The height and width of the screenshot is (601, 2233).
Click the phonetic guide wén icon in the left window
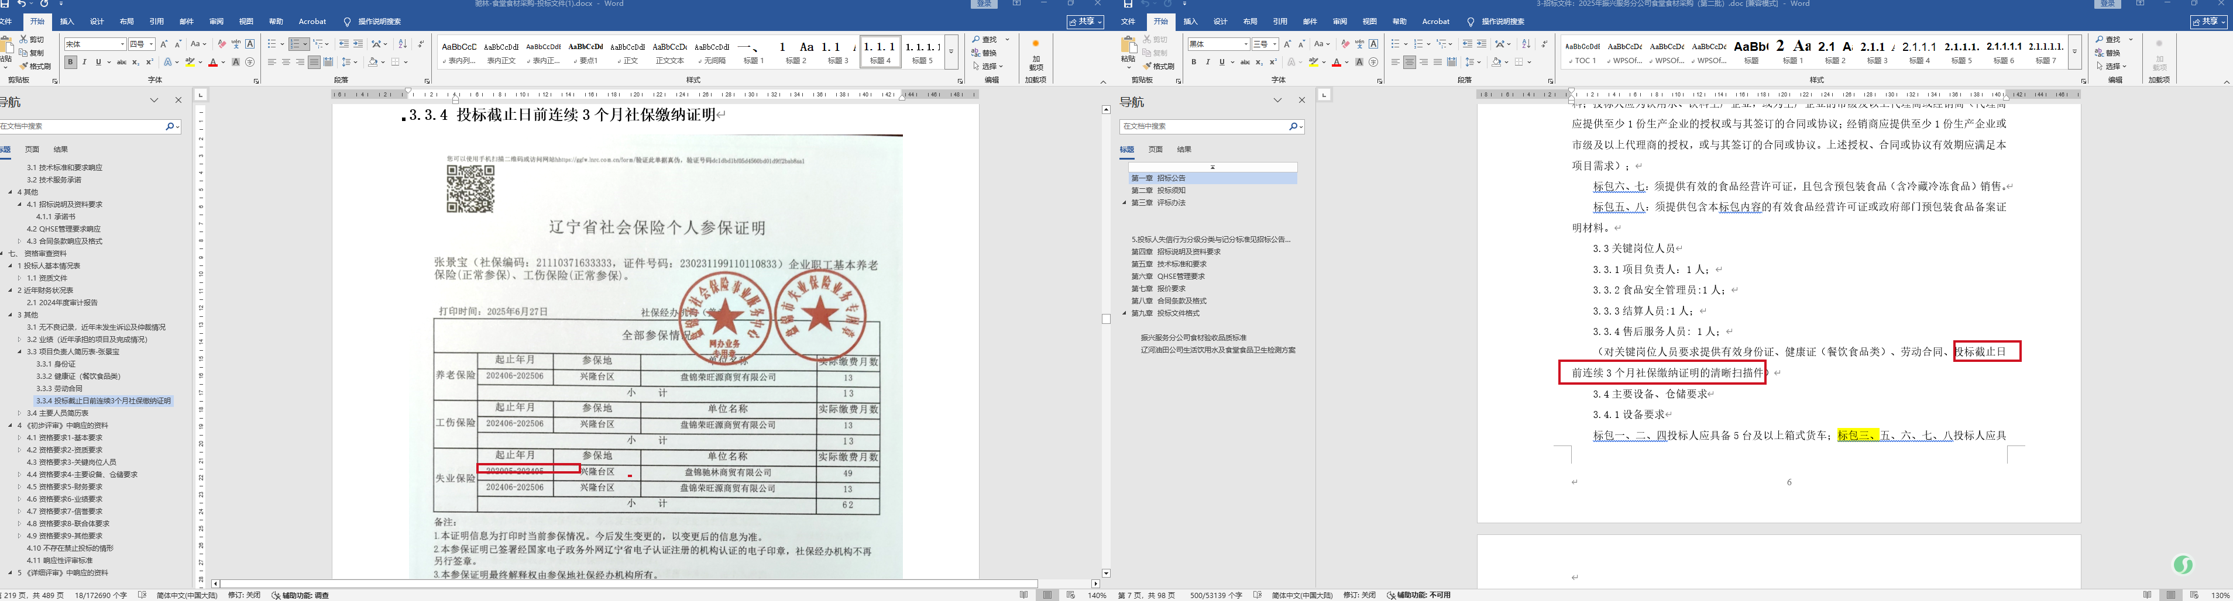click(x=236, y=44)
